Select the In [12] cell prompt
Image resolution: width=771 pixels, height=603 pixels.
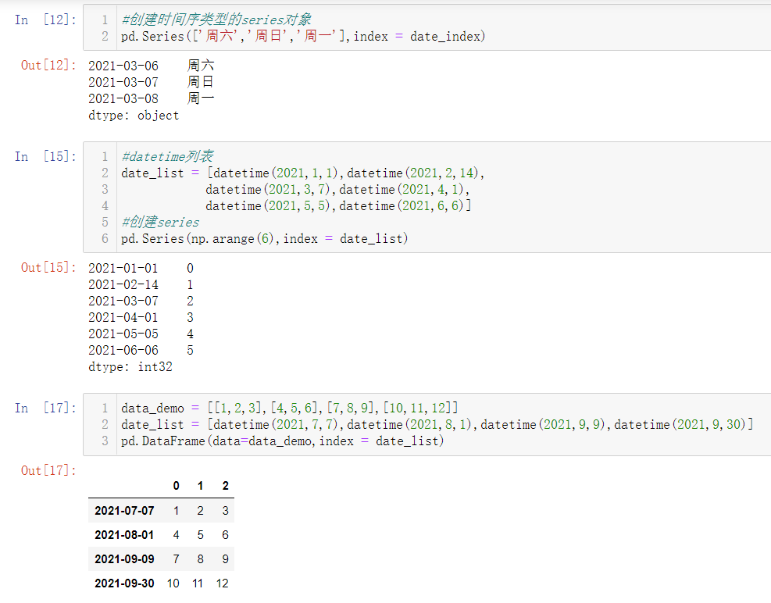coord(45,20)
